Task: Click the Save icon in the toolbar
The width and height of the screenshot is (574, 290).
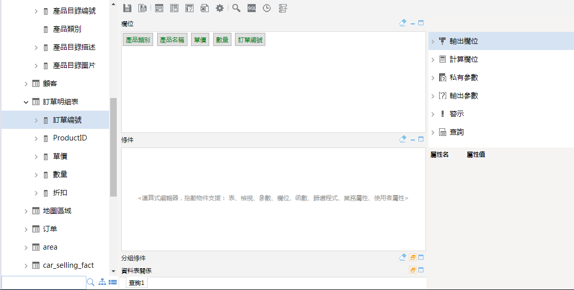Action: click(x=127, y=8)
